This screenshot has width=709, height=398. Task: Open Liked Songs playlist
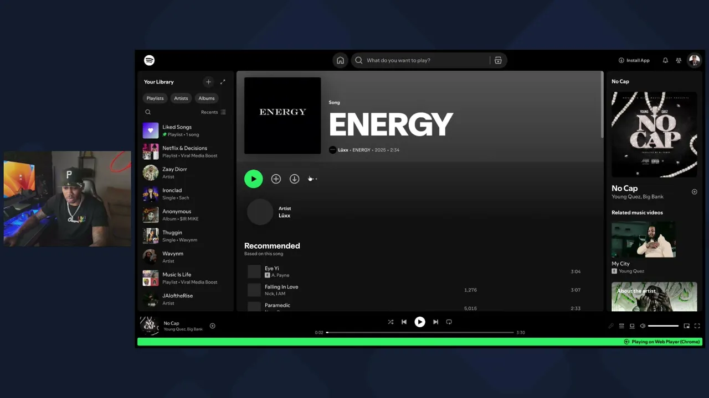[185, 130]
